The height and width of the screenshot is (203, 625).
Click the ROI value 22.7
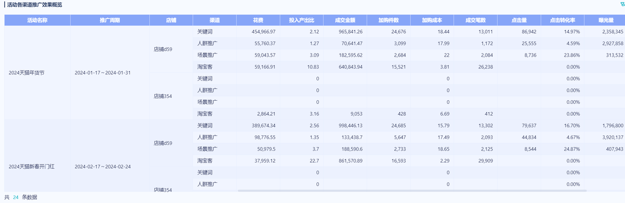pos(315,160)
